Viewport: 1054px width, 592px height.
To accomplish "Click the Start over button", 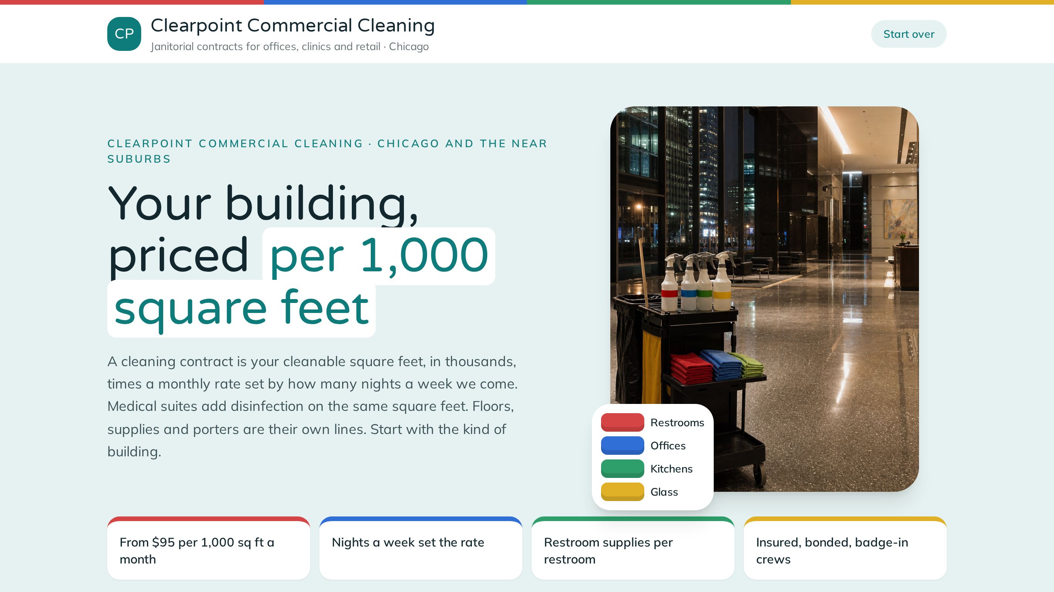I will (x=908, y=34).
